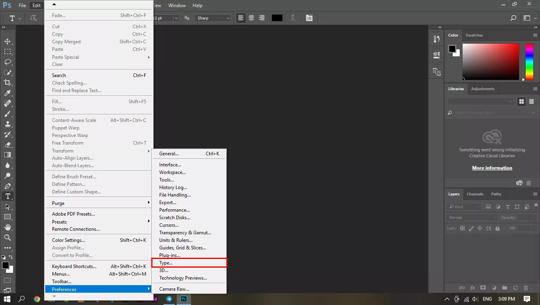Viewport: 540px width, 305px height.
Task: Pick a hue on the spectrum slider
Action: 529,62
